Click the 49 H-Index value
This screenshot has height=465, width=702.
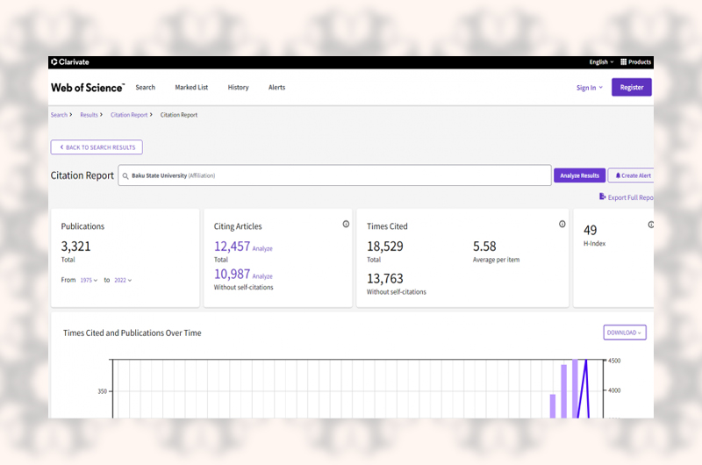pos(590,230)
